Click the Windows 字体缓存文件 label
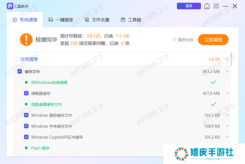 click(51, 126)
